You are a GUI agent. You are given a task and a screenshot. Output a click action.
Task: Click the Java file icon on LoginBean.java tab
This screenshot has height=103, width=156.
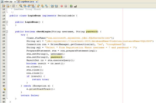[19, 2]
